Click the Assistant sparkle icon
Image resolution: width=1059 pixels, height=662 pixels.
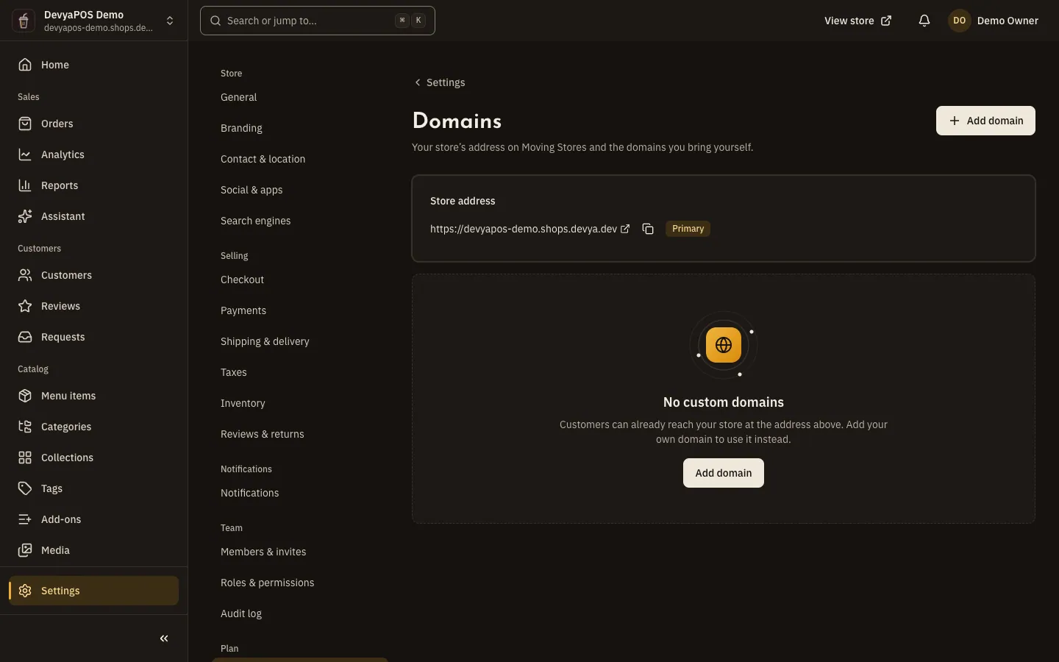pyautogui.click(x=25, y=216)
